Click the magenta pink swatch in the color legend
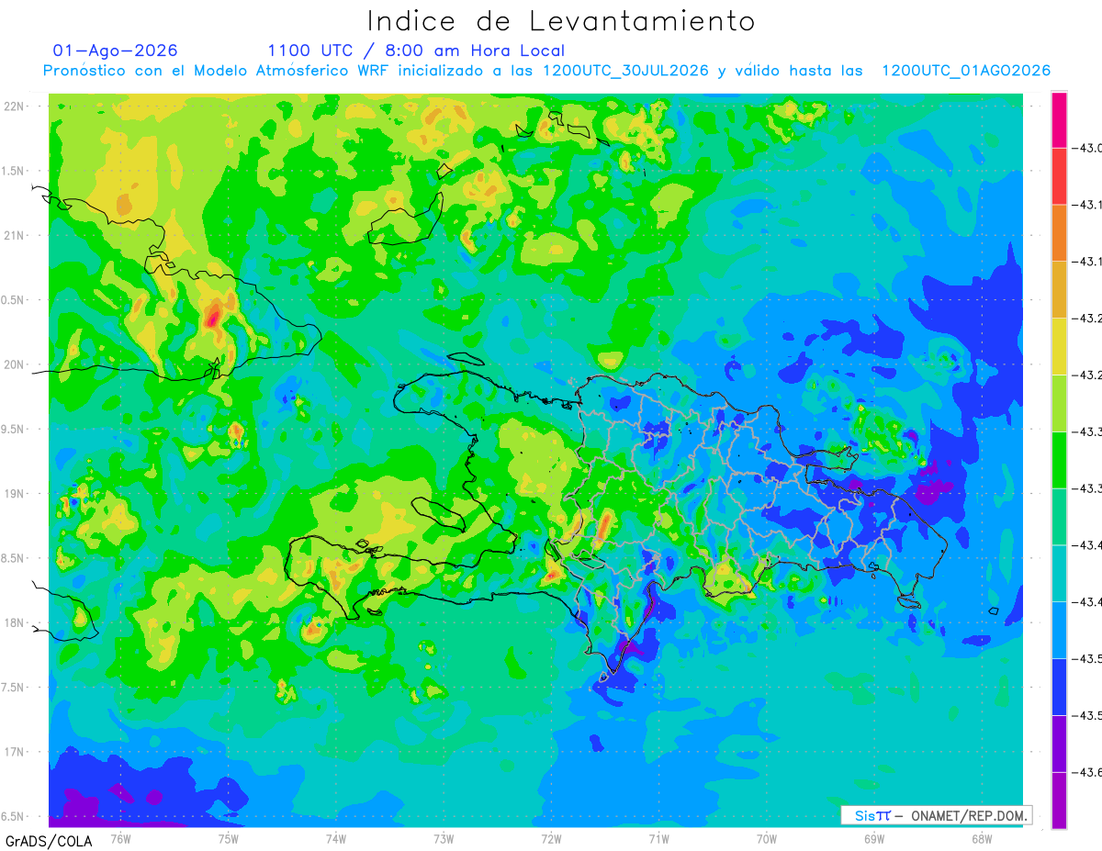Screen dimensions: 1102x851 coord(1059,119)
